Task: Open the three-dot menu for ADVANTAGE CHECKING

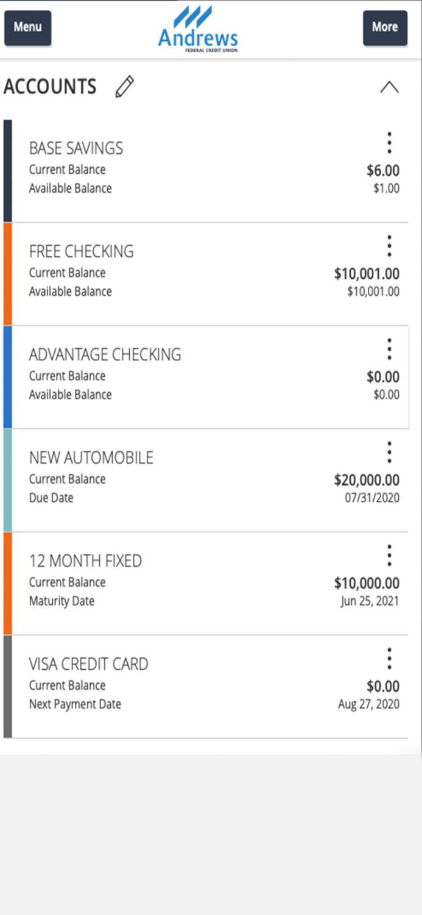Action: point(389,348)
